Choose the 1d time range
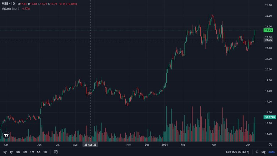 [x=45, y=152]
